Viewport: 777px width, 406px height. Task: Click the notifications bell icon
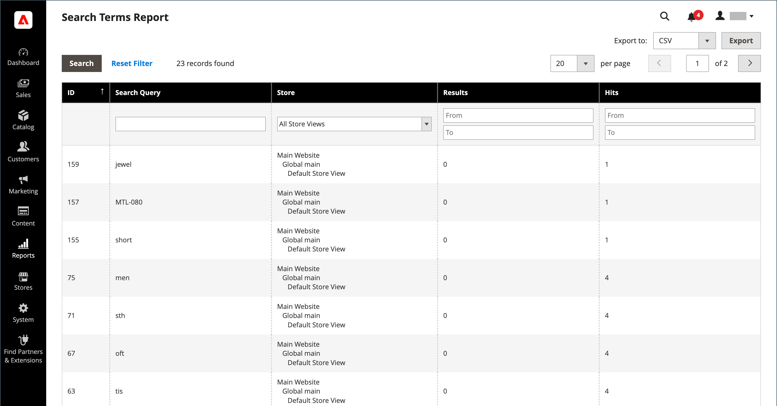point(691,17)
